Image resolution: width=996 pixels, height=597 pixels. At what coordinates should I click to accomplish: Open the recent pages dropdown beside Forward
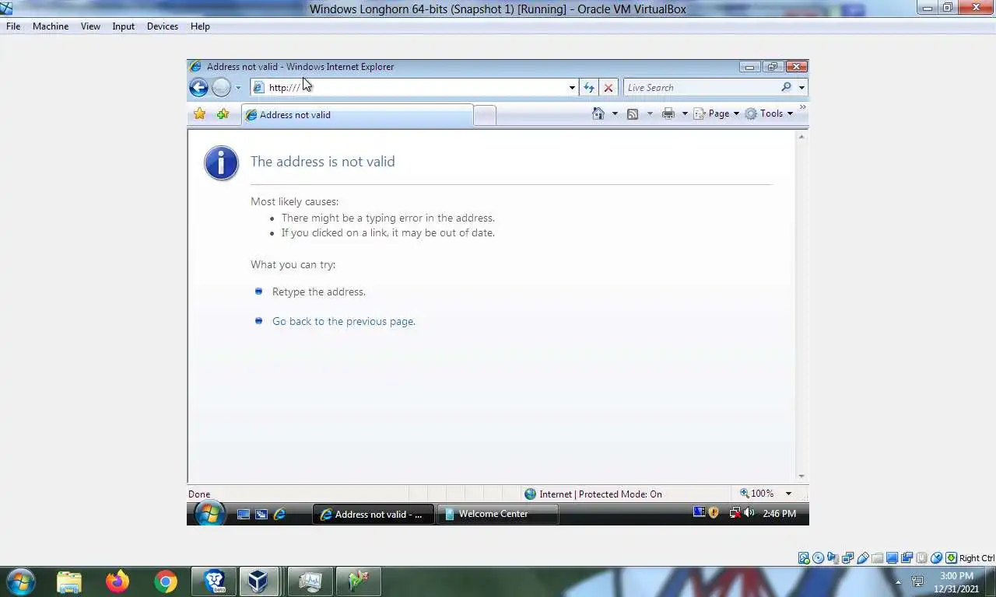(x=238, y=88)
